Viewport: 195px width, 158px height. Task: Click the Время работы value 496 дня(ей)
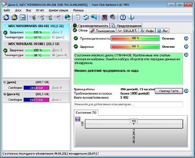pyautogui.click(x=137, y=89)
